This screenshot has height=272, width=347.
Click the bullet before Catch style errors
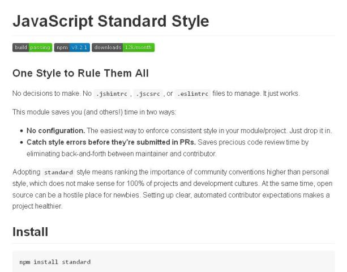pyautogui.click(x=21, y=143)
